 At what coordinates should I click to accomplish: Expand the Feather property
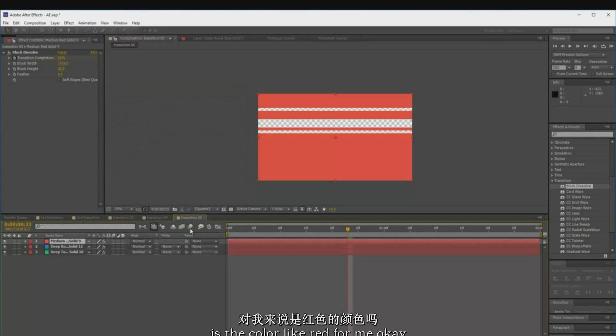(9, 74)
